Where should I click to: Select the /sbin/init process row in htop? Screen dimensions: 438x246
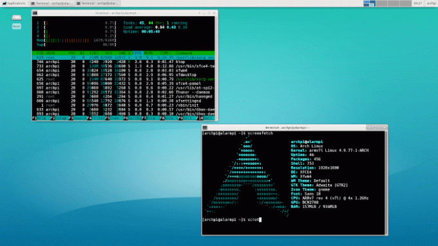pyautogui.click(x=124, y=105)
